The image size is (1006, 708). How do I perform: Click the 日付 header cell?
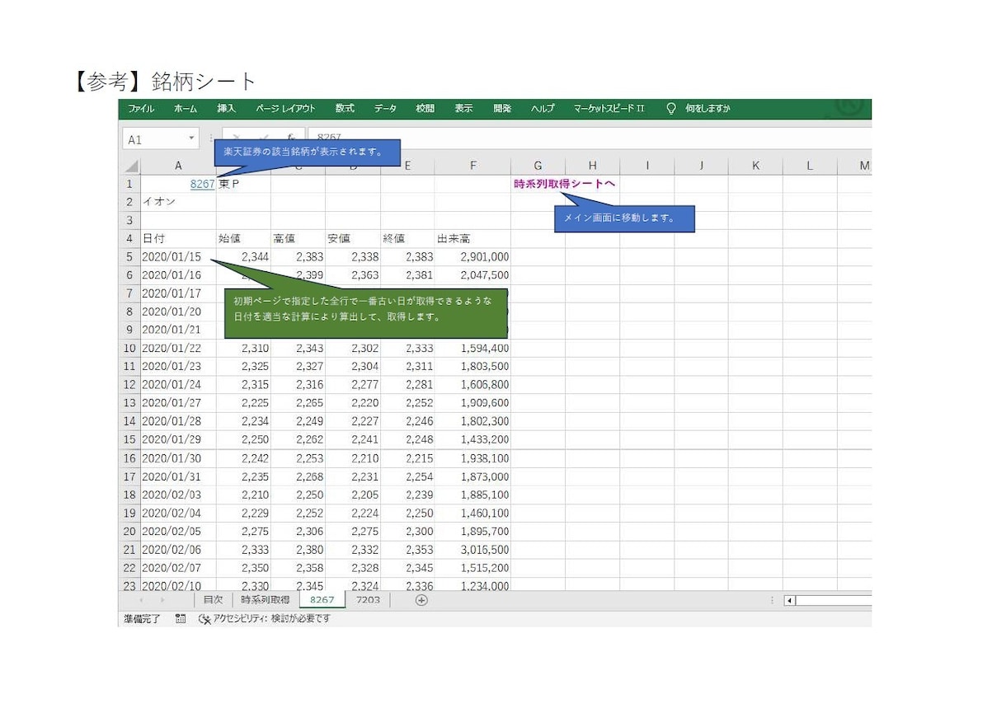click(x=178, y=239)
